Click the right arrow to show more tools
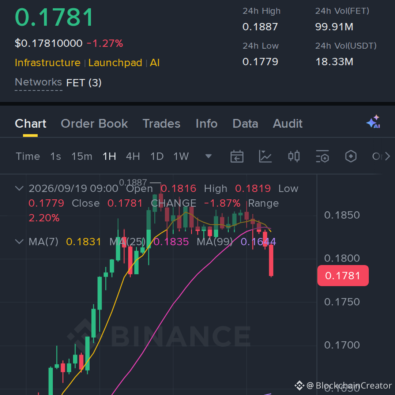Viewport: 395px width, 395px height. tap(388, 157)
